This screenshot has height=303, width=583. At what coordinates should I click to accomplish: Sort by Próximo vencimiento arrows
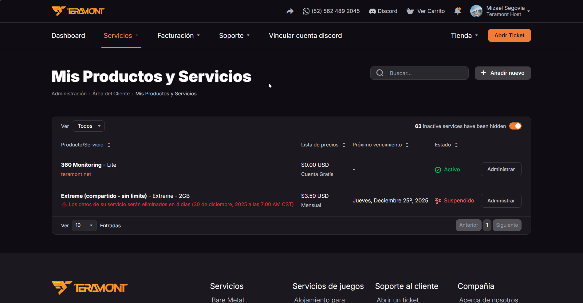(407, 145)
